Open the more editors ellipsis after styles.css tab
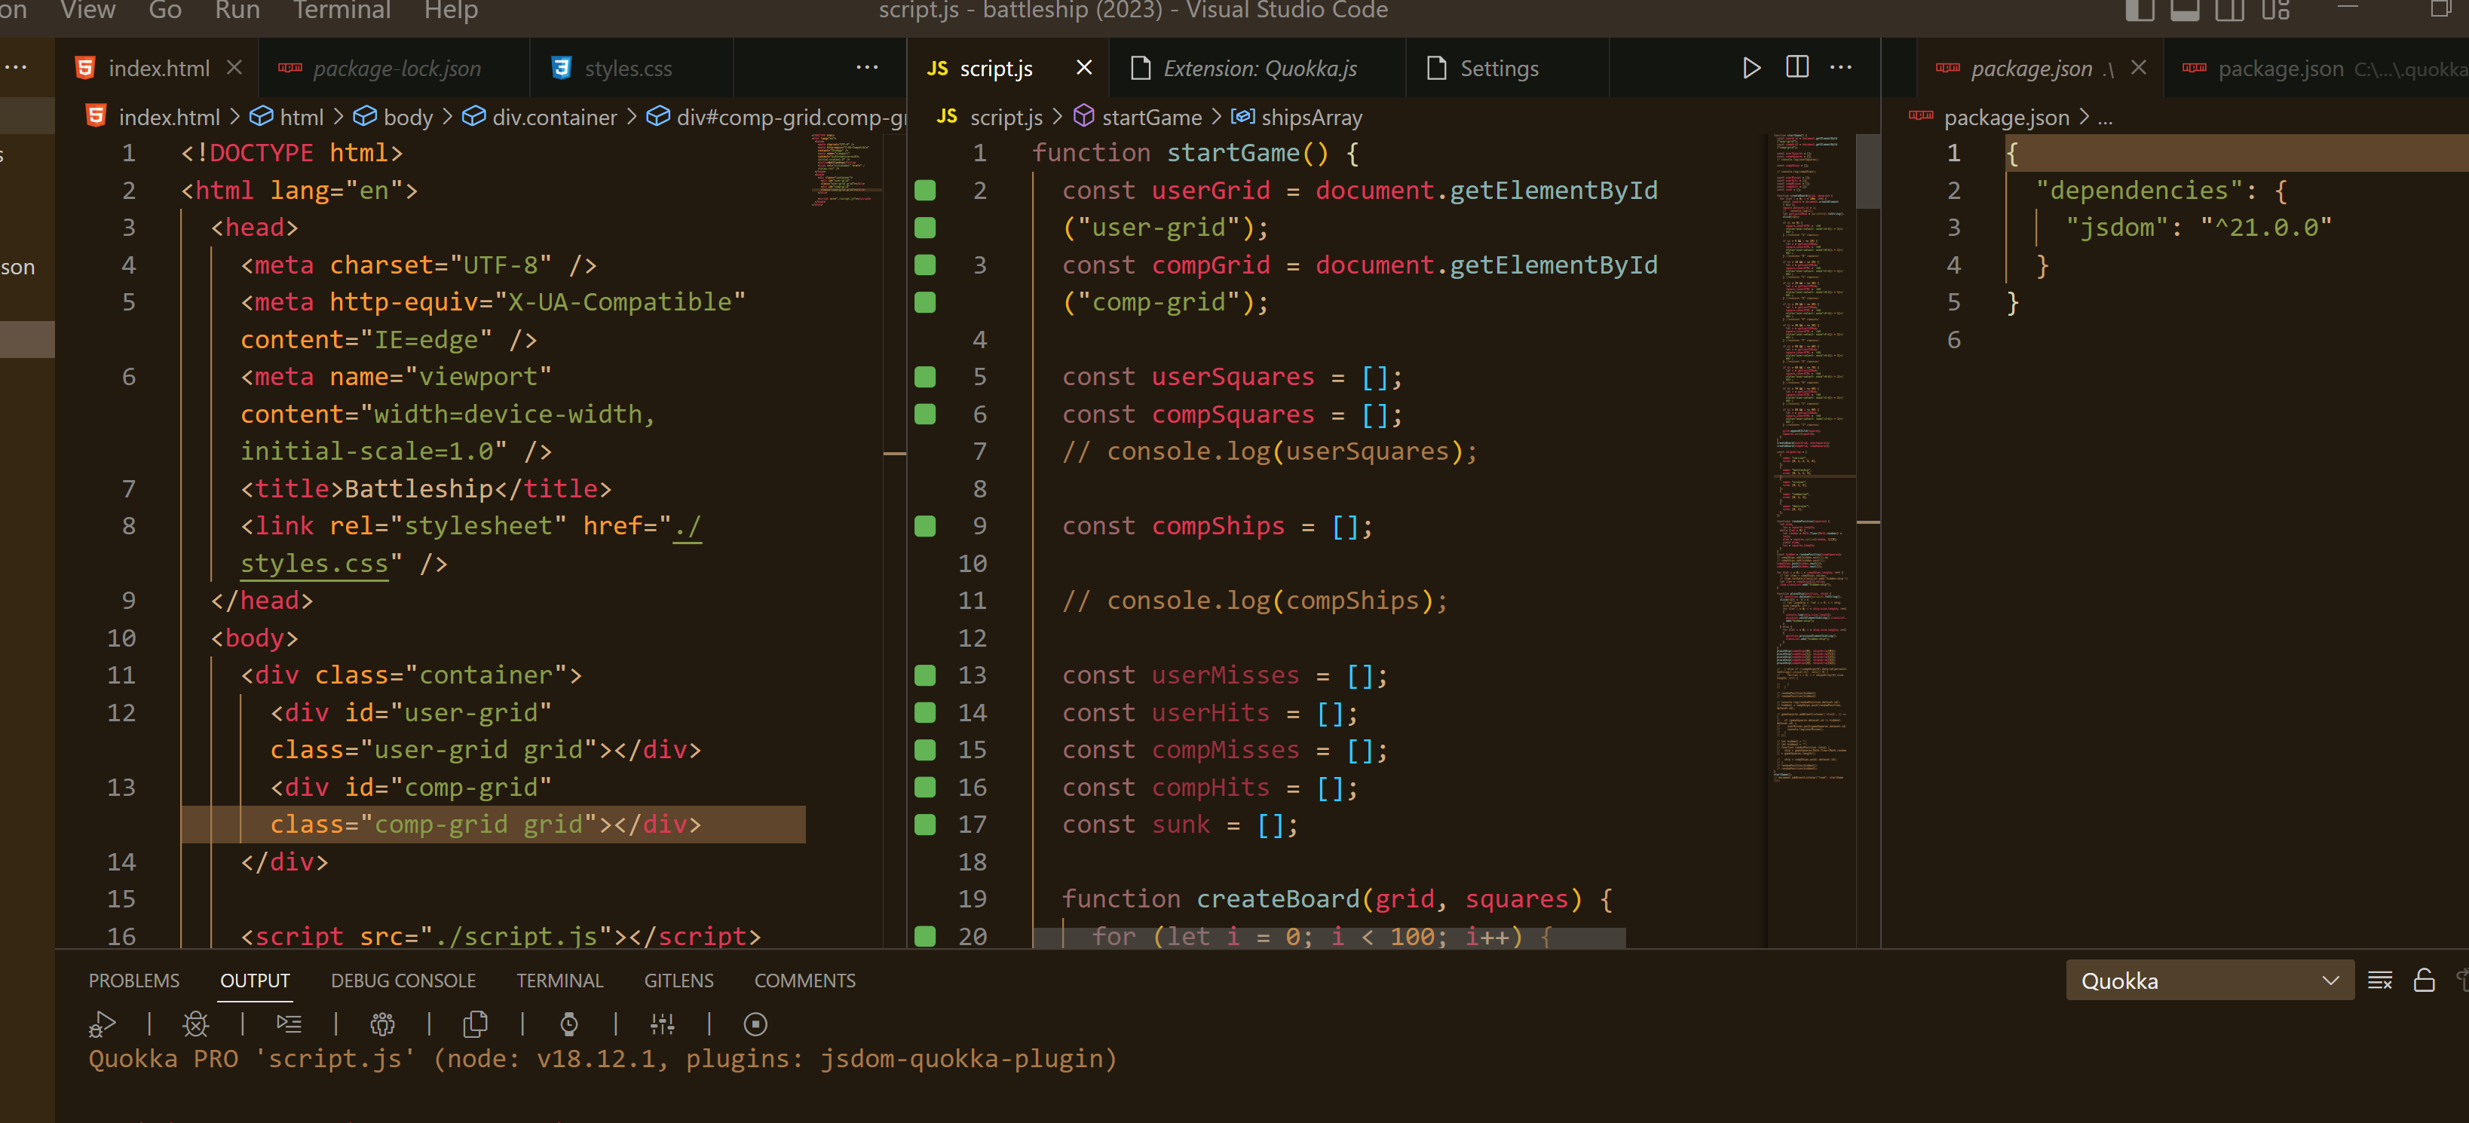Viewport: 2469px width, 1123px height. (x=866, y=67)
